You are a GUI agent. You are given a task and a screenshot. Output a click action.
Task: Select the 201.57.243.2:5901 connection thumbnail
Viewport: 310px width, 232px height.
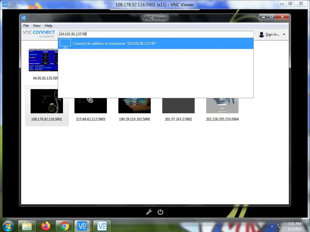click(x=178, y=105)
